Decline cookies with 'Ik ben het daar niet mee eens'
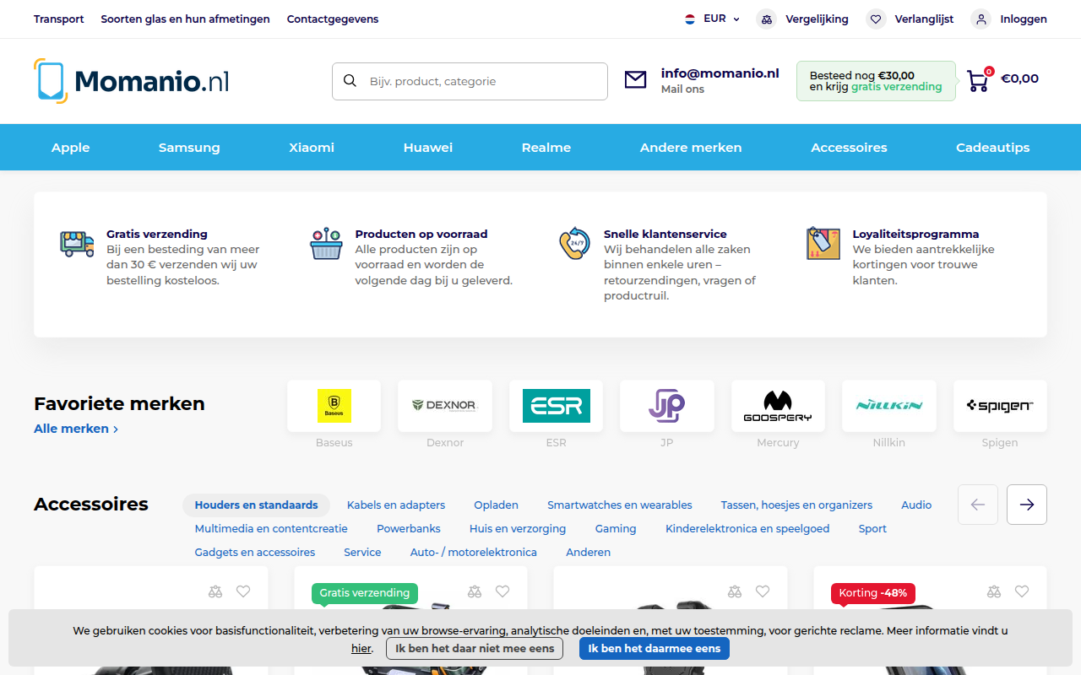 [x=475, y=649]
